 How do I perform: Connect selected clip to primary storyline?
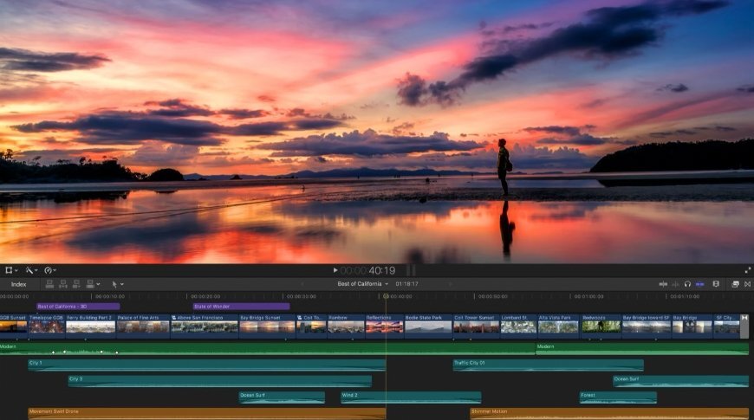click(x=49, y=285)
